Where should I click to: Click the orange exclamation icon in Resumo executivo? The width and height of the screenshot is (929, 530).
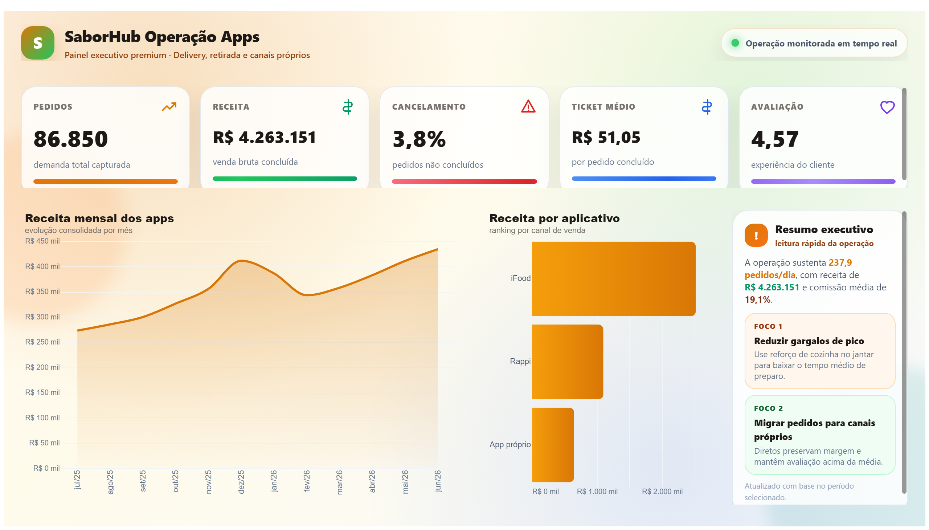[x=756, y=235]
